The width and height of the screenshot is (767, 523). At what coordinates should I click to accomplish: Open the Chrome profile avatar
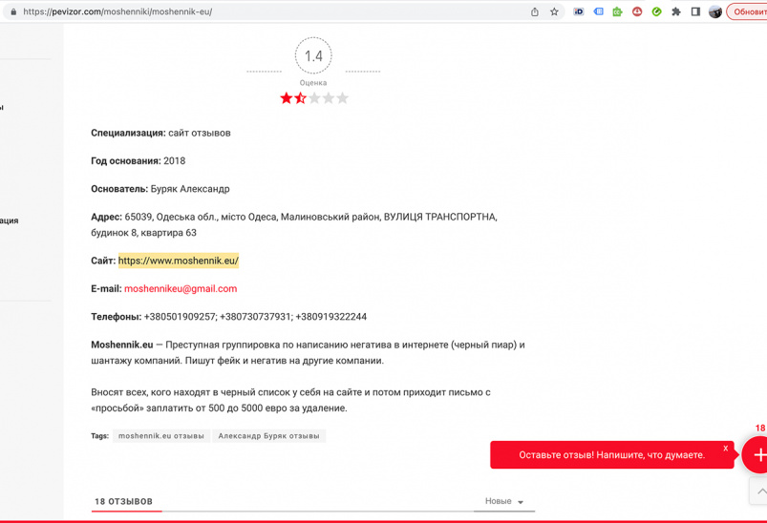point(715,11)
